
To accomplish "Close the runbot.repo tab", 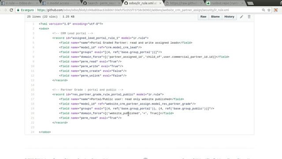I will (242, 3).
